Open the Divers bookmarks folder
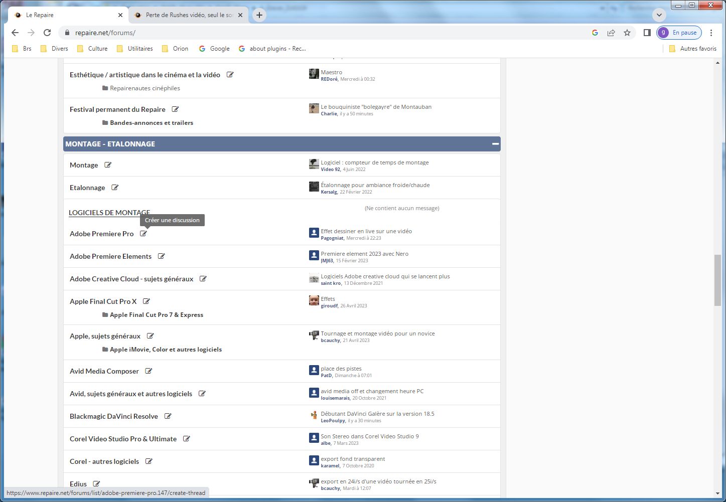This screenshot has width=726, height=502. pos(54,49)
